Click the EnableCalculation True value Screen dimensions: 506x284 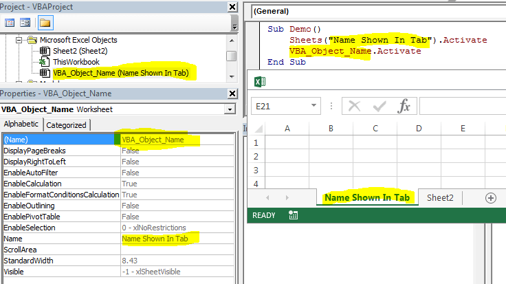[x=177, y=184]
